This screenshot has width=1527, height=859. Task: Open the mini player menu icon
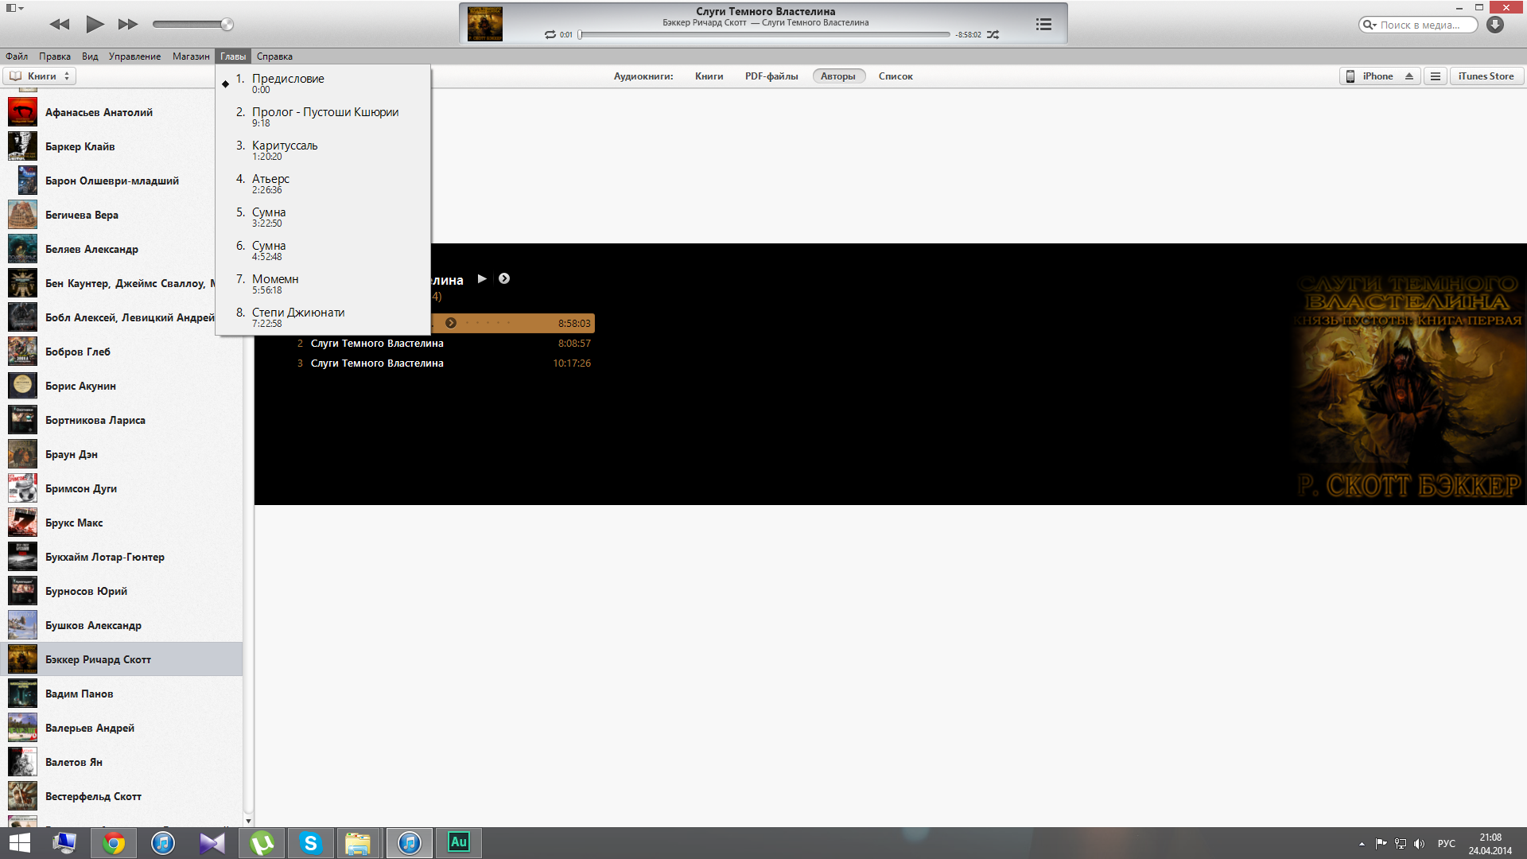(14, 8)
